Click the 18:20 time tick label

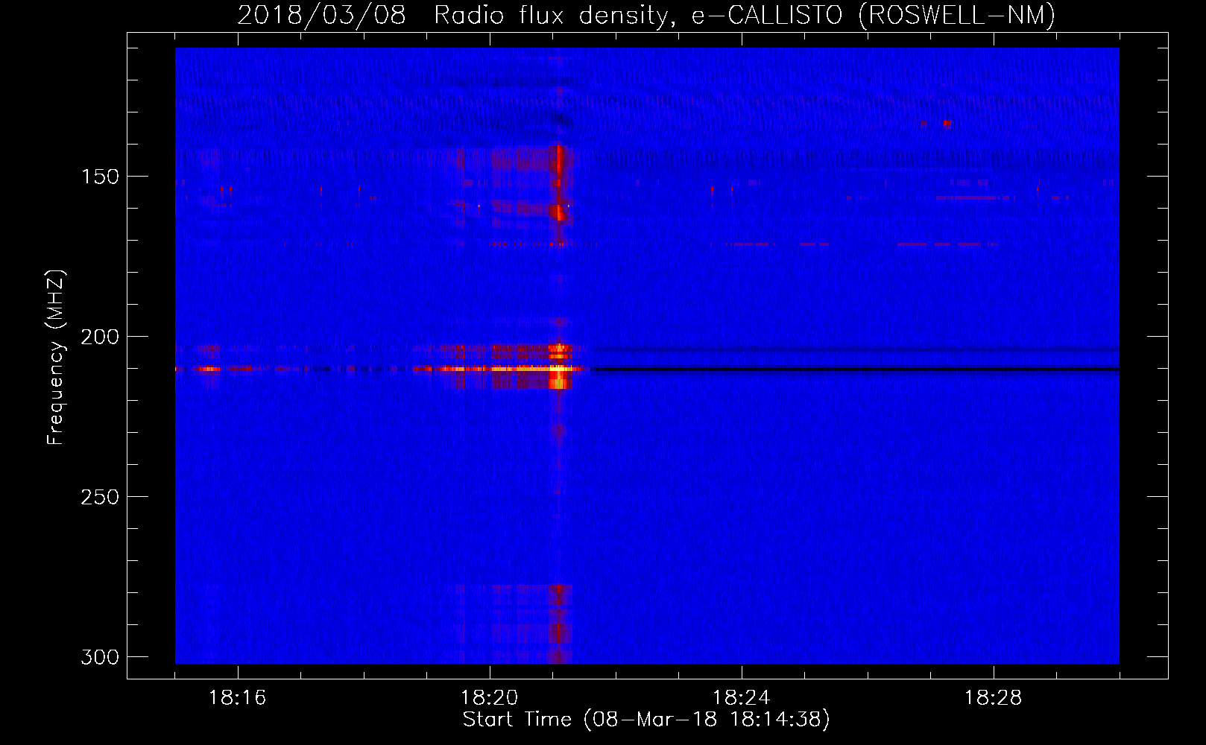(x=489, y=698)
